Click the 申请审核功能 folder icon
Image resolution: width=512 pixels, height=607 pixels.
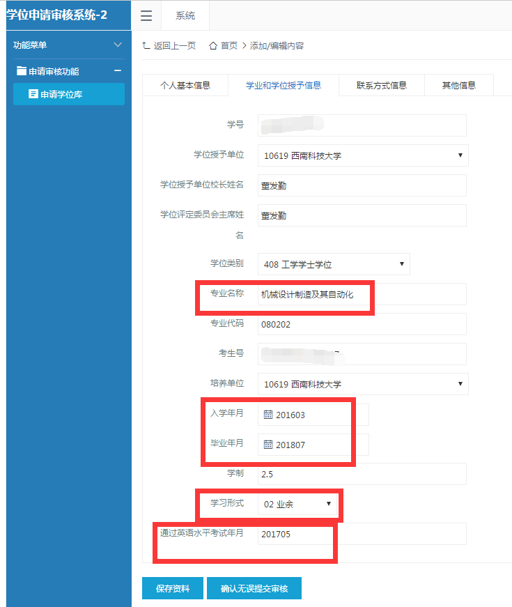point(22,71)
